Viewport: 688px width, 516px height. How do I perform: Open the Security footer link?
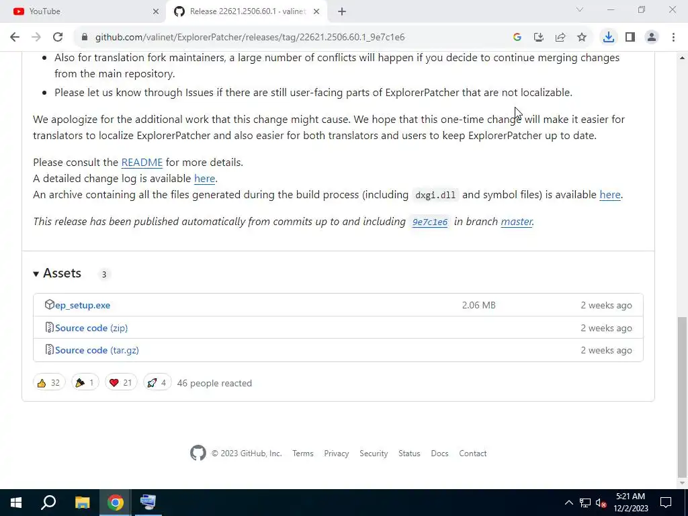pos(374,454)
